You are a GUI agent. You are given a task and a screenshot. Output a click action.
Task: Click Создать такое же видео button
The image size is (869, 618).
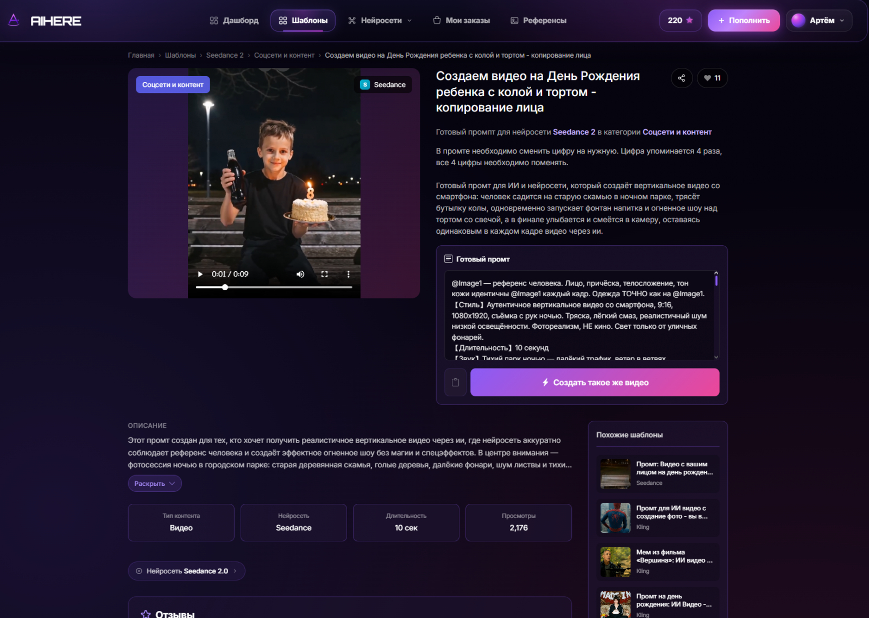[x=595, y=383]
